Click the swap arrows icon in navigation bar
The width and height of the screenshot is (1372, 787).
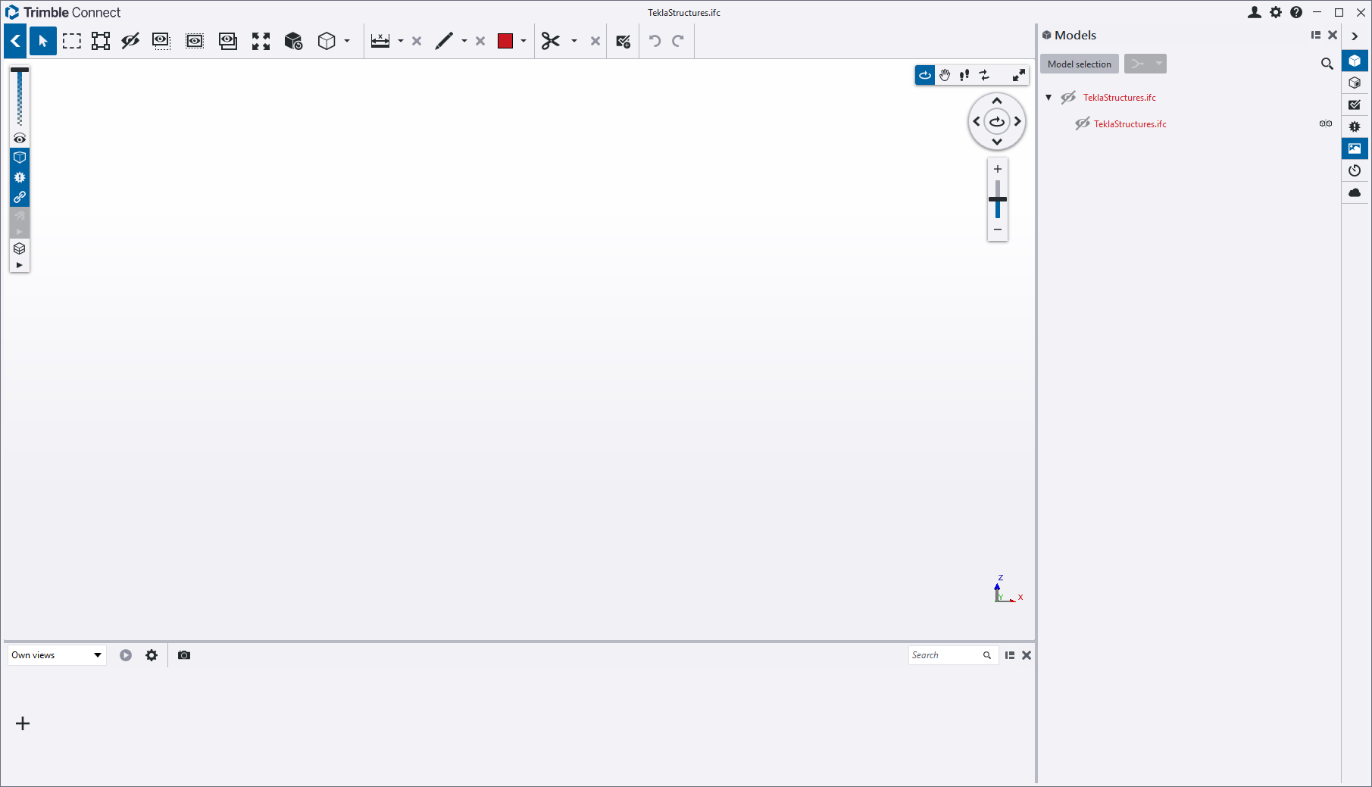(x=984, y=75)
